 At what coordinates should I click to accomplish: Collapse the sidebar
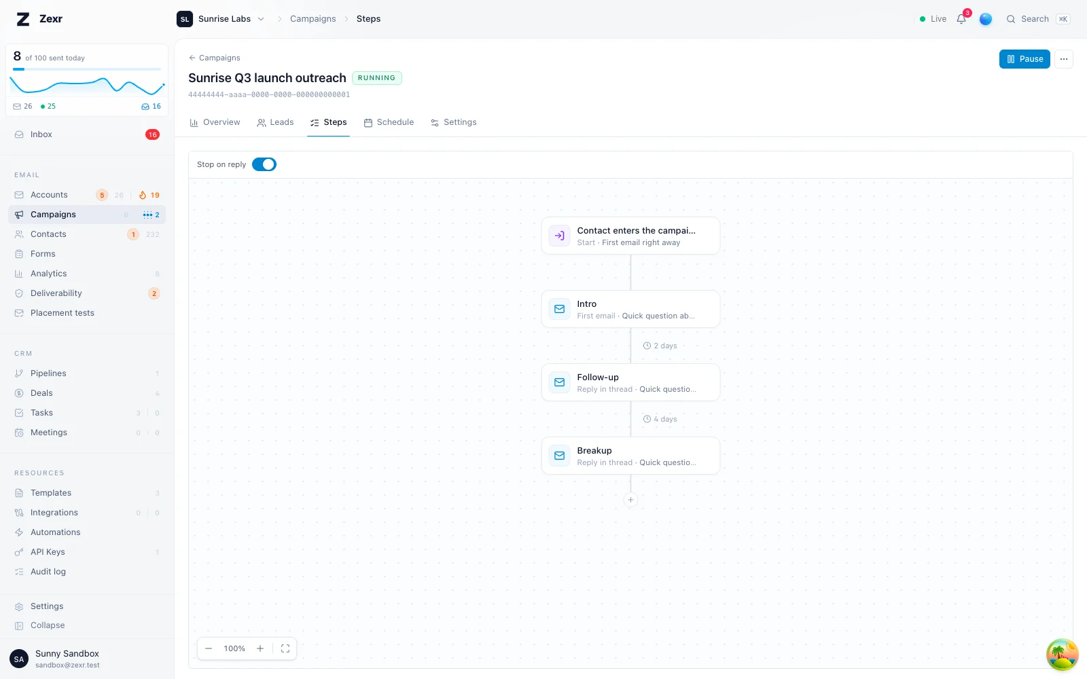pyautogui.click(x=87, y=625)
